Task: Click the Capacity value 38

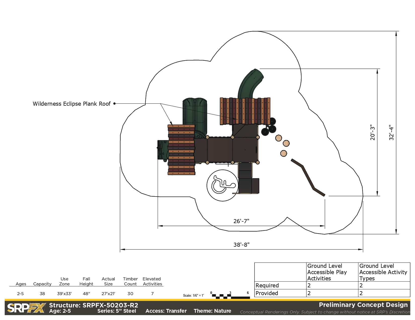Action: [x=42, y=294]
